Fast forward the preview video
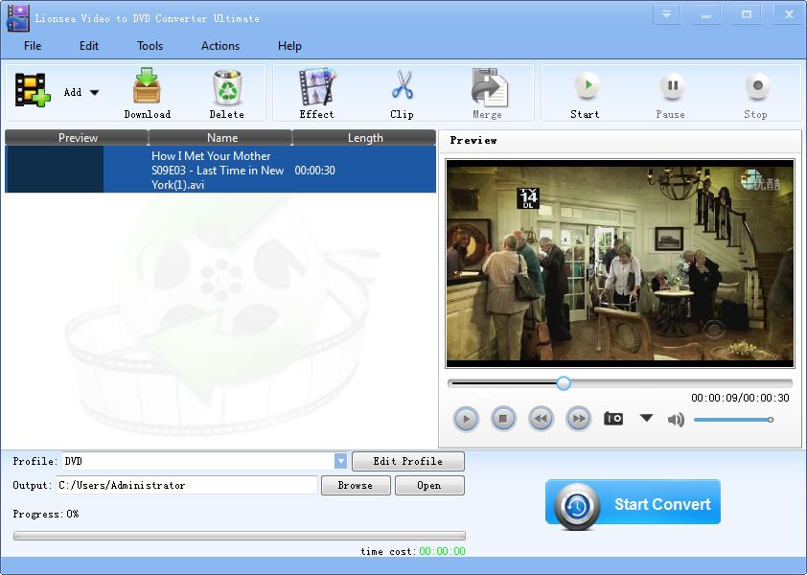This screenshot has height=575, width=807. tap(579, 419)
